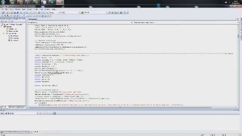242x136 pixels.
Task: Click the New Project toolbar icon
Action: pyautogui.click(x=3, y=12)
